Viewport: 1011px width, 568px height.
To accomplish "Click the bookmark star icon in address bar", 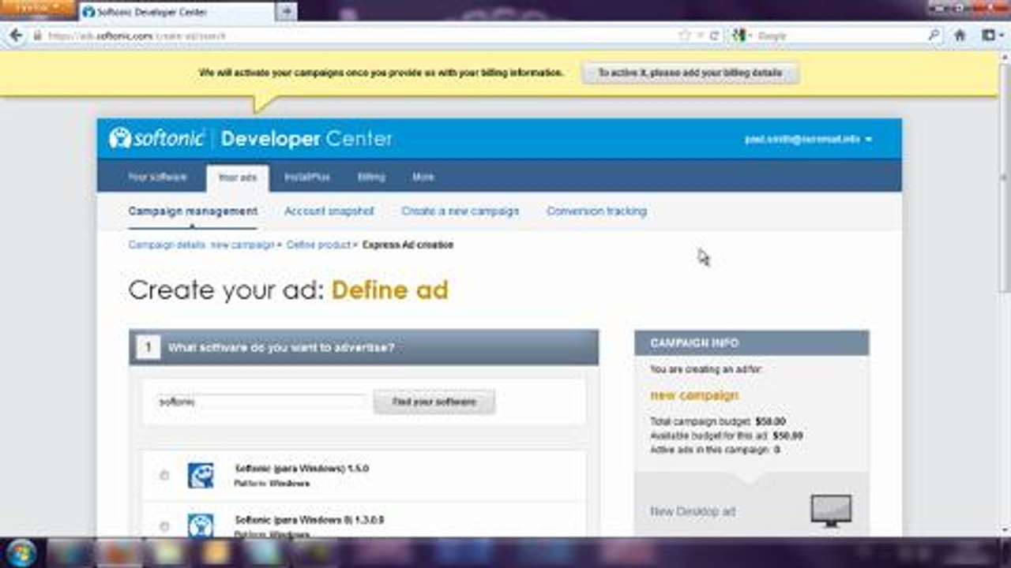I will [x=685, y=35].
